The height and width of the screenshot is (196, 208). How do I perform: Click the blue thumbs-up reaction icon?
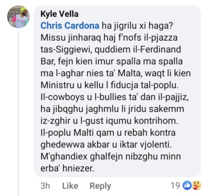pos(187,185)
